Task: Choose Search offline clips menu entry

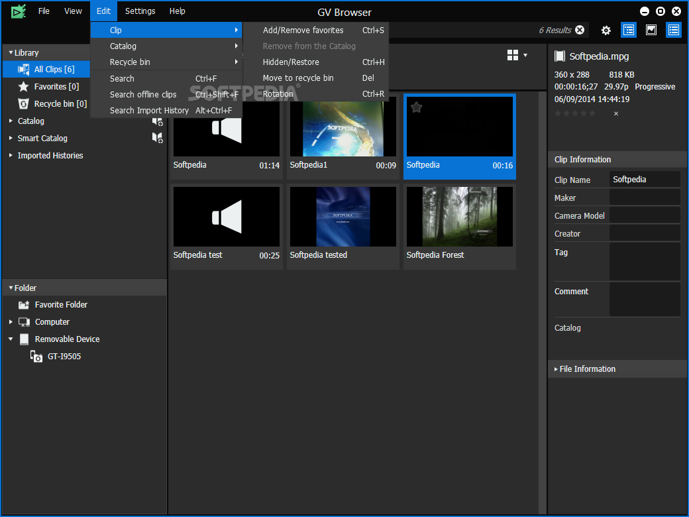Action: click(166, 95)
